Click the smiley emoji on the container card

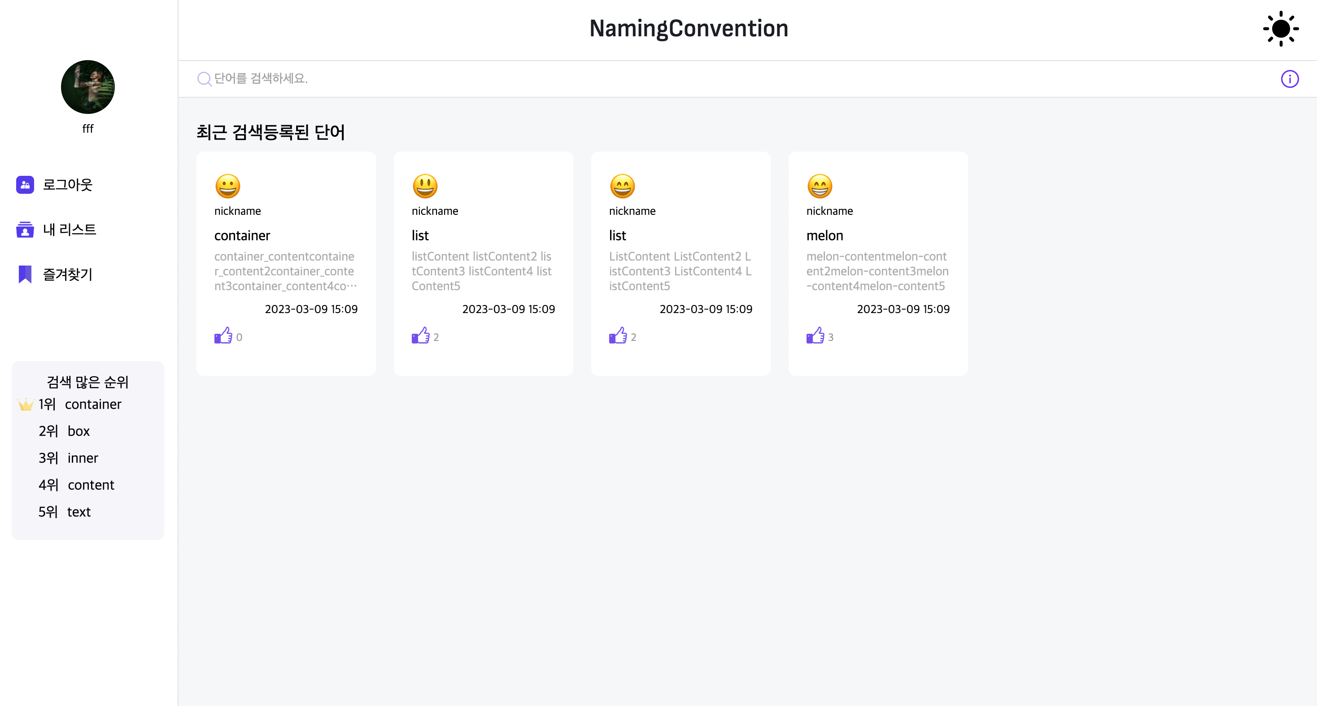click(x=227, y=186)
